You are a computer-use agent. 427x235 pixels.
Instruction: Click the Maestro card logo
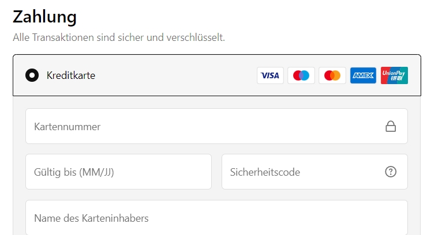pos(301,75)
